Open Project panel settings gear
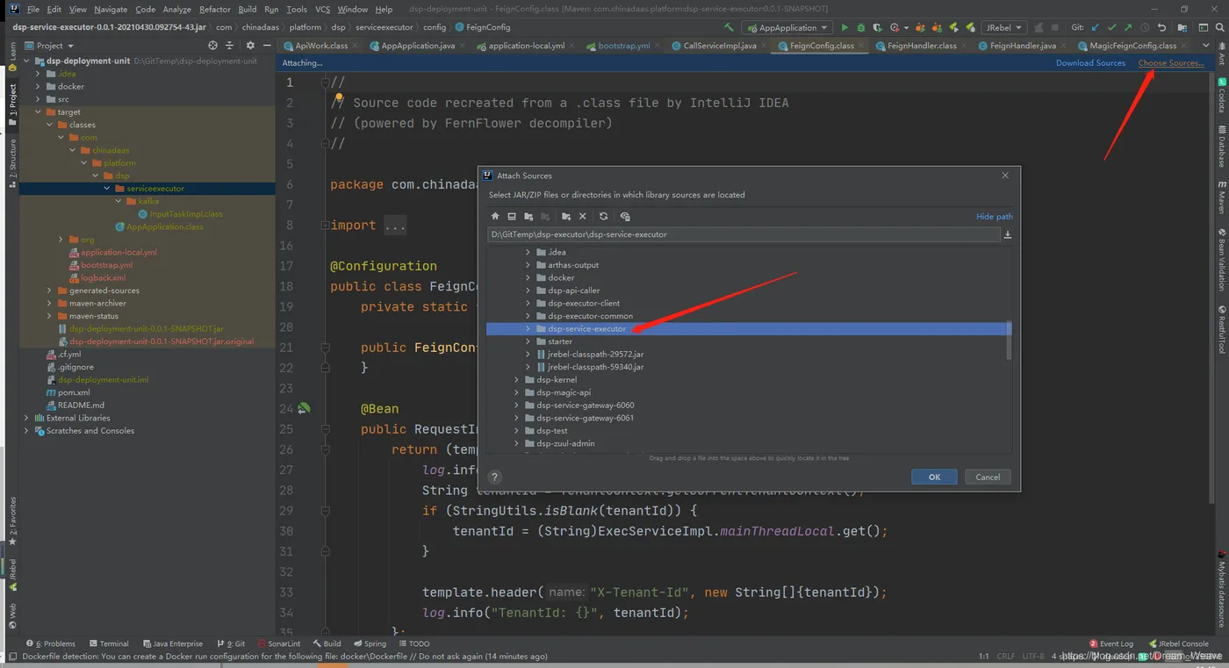This screenshot has height=668, width=1229. click(x=250, y=45)
